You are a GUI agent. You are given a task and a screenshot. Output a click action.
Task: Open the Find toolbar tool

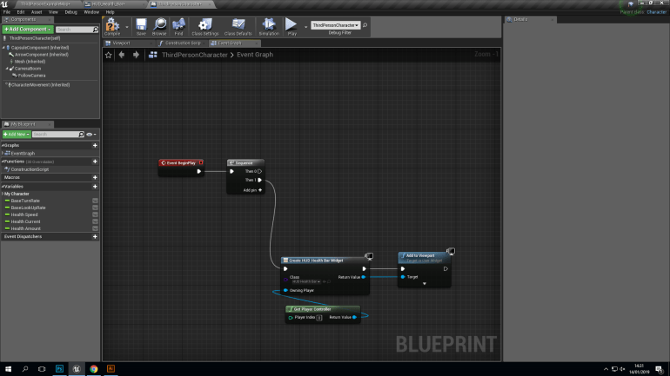(178, 26)
